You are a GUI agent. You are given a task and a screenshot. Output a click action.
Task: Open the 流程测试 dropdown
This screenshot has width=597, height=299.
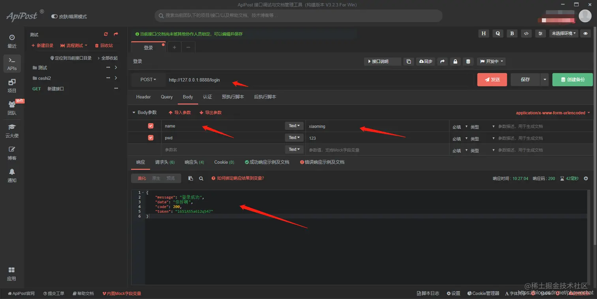74,46
